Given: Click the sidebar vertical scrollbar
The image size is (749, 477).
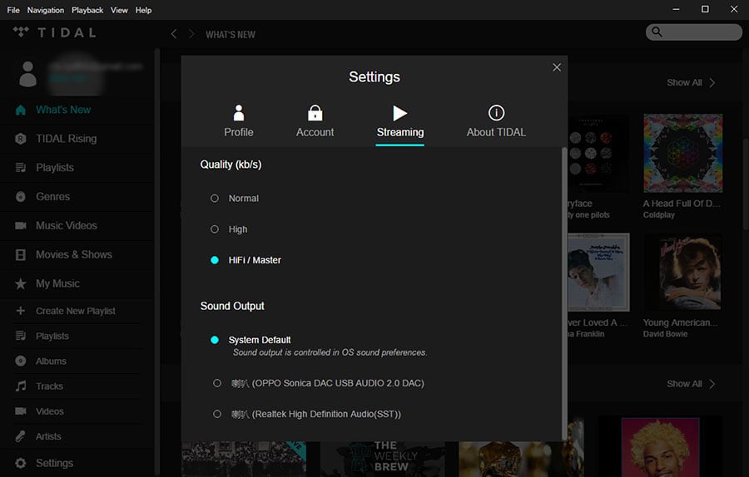Looking at the screenshot, I should tap(156, 263).
